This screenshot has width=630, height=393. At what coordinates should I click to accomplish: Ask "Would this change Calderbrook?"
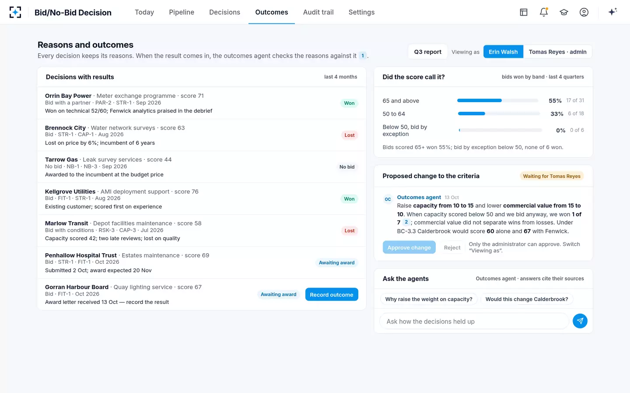pos(527,299)
